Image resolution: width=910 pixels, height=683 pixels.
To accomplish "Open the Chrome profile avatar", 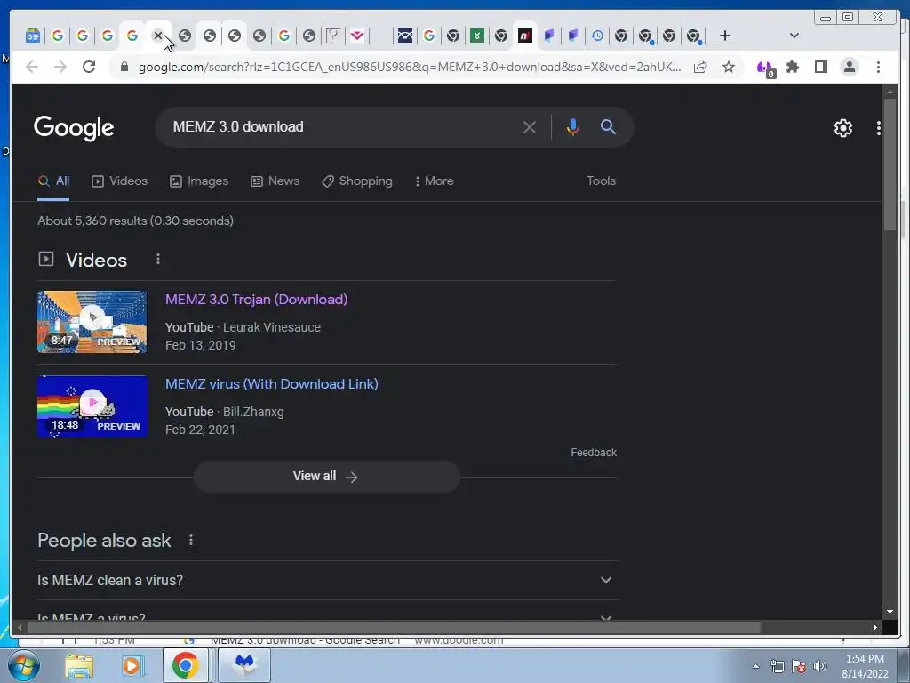I will pyautogui.click(x=850, y=68).
